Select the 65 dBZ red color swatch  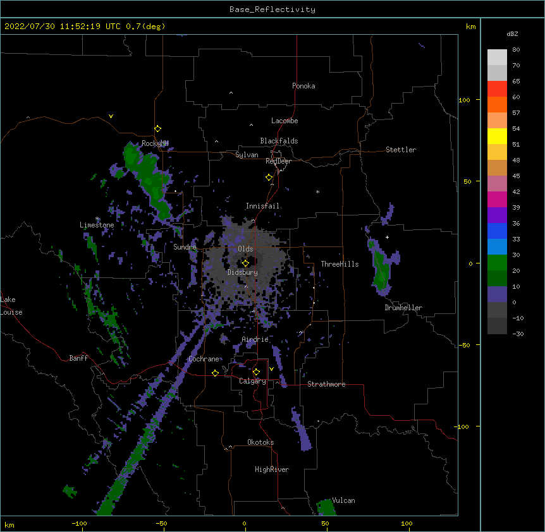click(x=497, y=88)
